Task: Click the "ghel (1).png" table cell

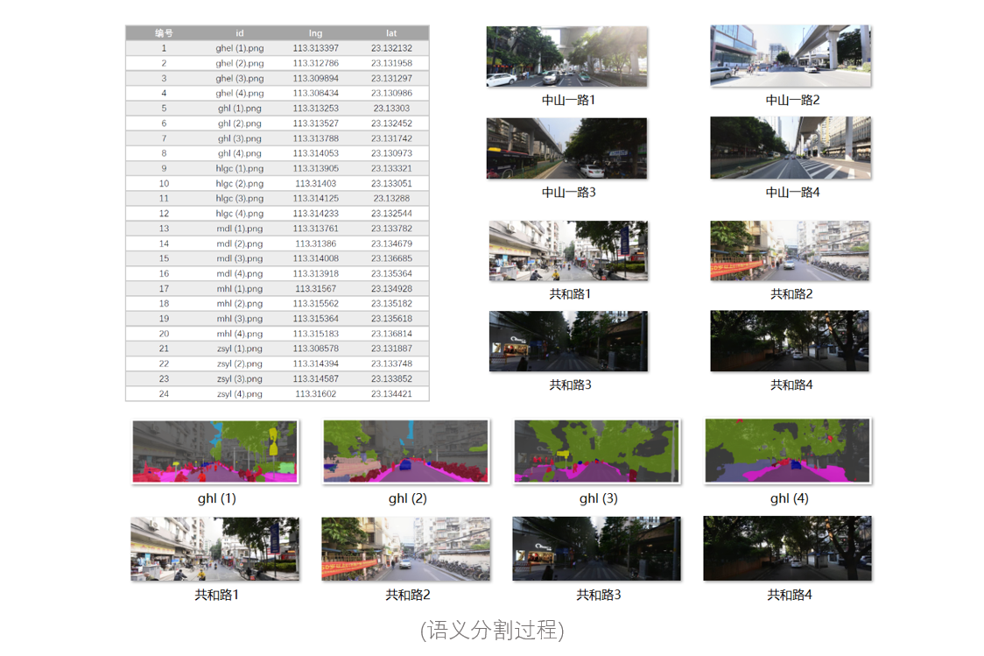Action: (239, 48)
